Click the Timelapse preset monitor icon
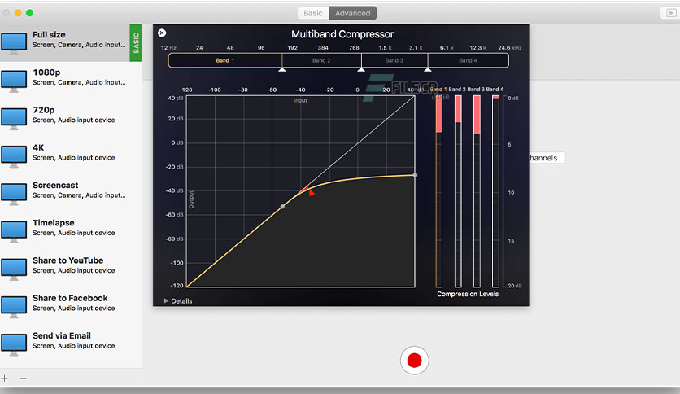 [14, 232]
